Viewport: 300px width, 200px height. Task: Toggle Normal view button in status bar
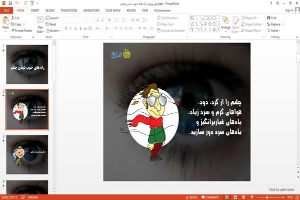[x=227, y=197]
